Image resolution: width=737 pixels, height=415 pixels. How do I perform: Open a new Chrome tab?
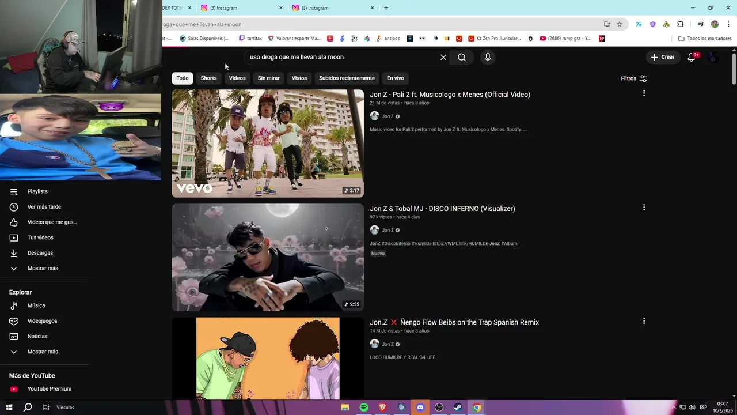coord(386,8)
